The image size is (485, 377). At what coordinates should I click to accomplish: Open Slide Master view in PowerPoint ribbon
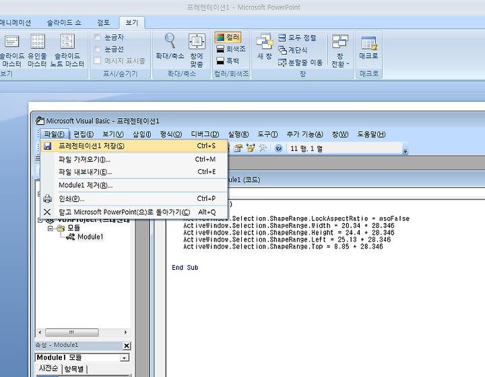pyautogui.click(x=11, y=51)
